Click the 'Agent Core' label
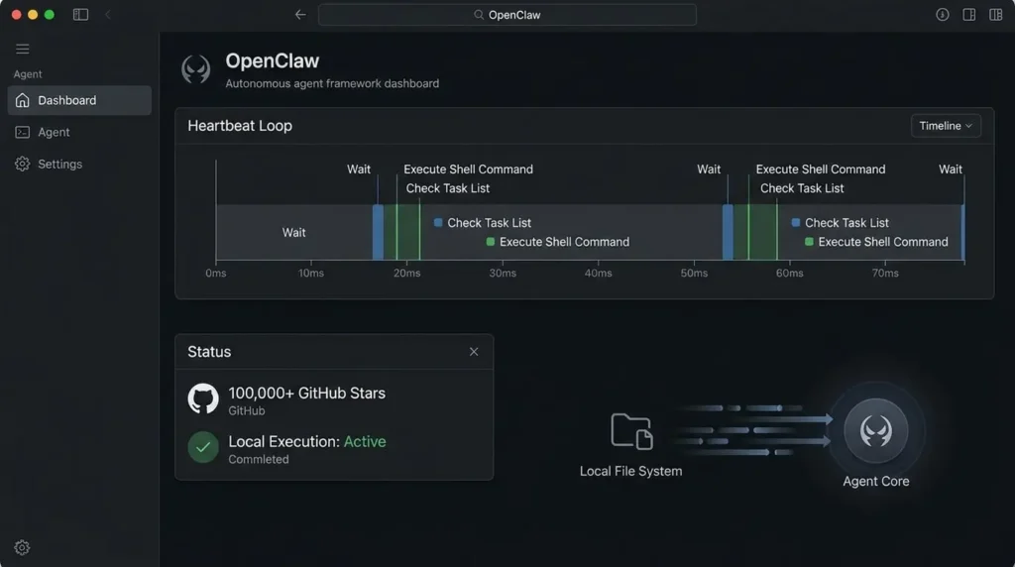 pyautogui.click(x=876, y=482)
